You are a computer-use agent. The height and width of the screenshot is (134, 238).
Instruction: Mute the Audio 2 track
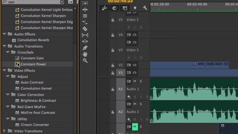point(135,104)
